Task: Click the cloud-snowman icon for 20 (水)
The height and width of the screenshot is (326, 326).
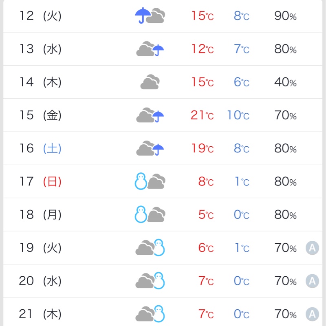Action: [x=150, y=280]
